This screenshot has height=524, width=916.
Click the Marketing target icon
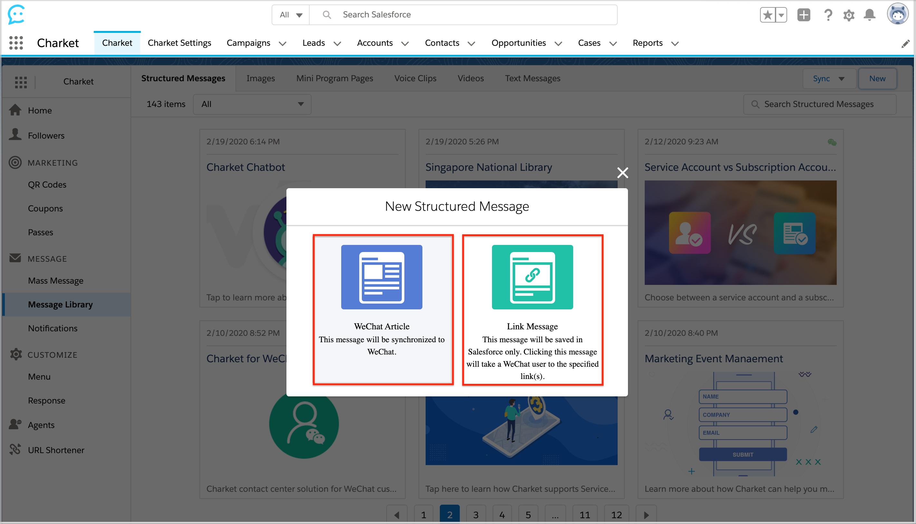tap(15, 162)
